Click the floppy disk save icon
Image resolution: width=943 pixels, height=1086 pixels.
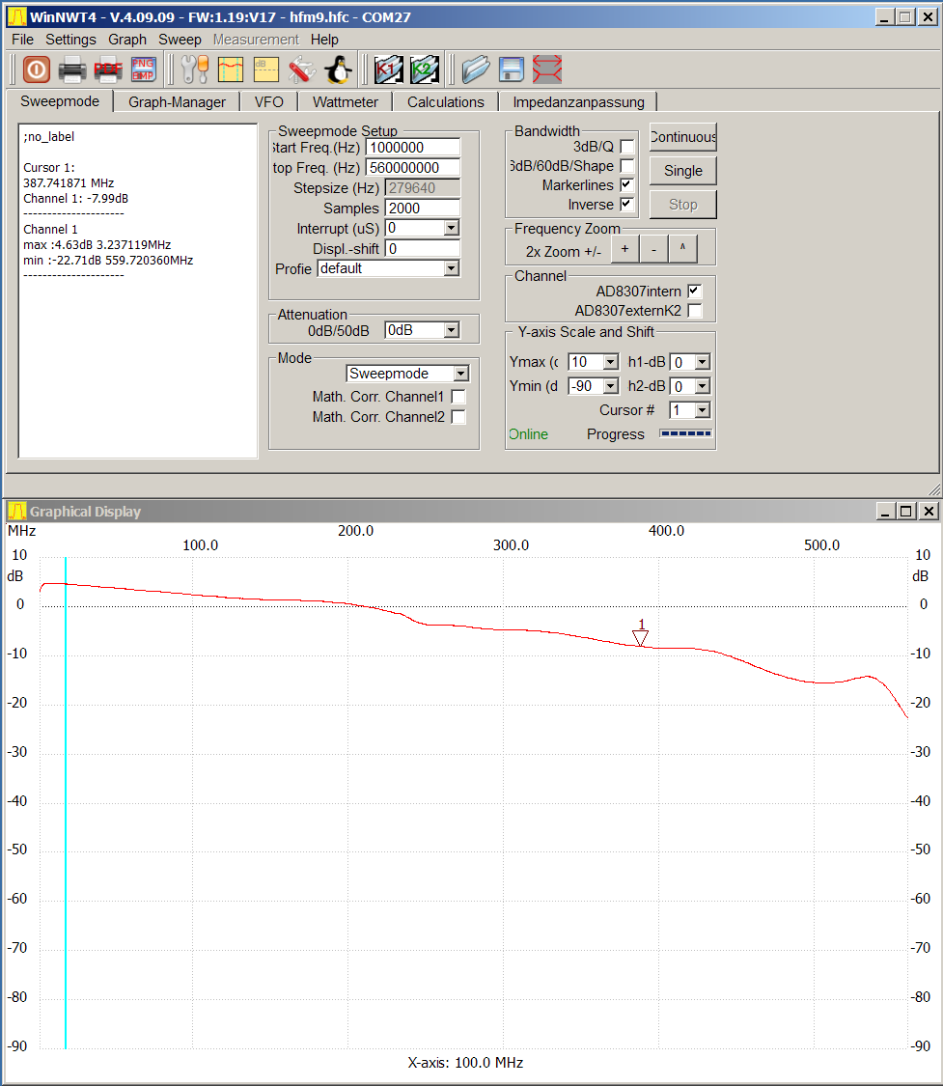511,70
